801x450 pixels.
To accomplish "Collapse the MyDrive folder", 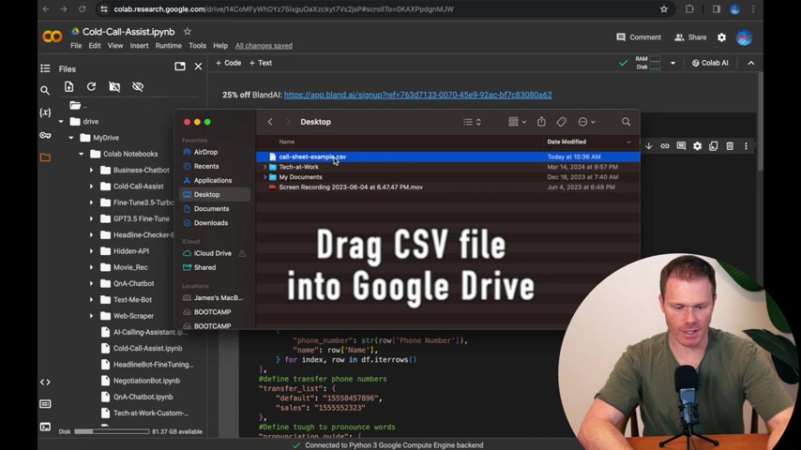I will click(71, 138).
